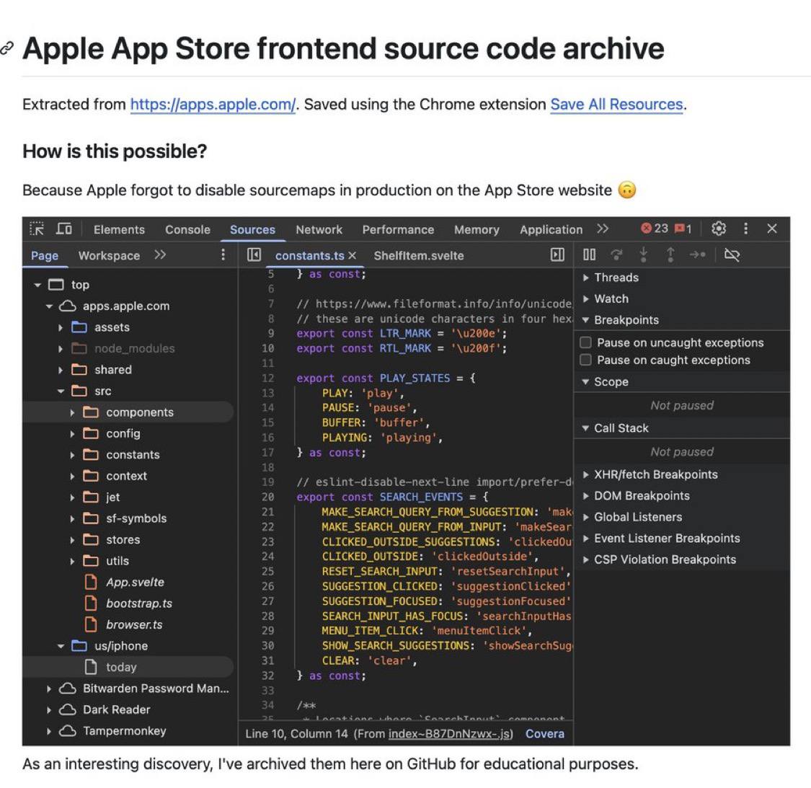Screen dimensions: 811x788
Task: Expand XHR/fetch Breakpoints section
Action: pyautogui.click(x=586, y=474)
